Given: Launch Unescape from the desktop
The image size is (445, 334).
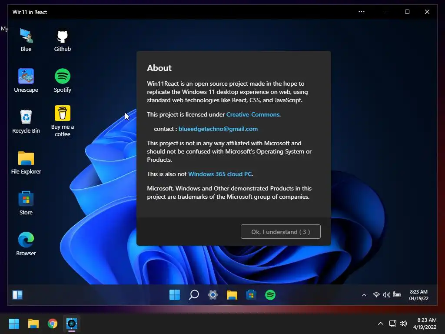Looking at the screenshot, I should 26,80.
